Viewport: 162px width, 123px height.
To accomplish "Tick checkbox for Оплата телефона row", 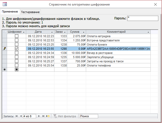I will (x=16, y=65).
